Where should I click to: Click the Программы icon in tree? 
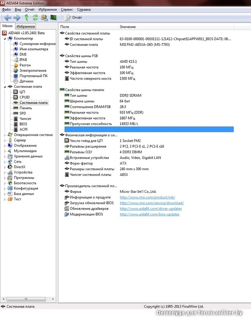[x=10, y=178]
